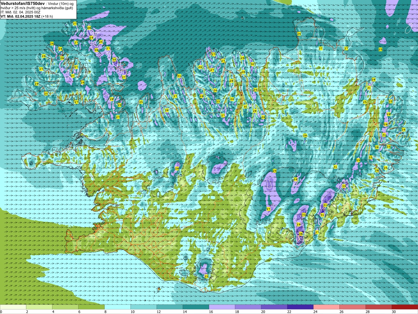The image size is (418, 314).
Task: Select the 8–10 m/s pale cyan legend swatch
Action: coord(118,307)
